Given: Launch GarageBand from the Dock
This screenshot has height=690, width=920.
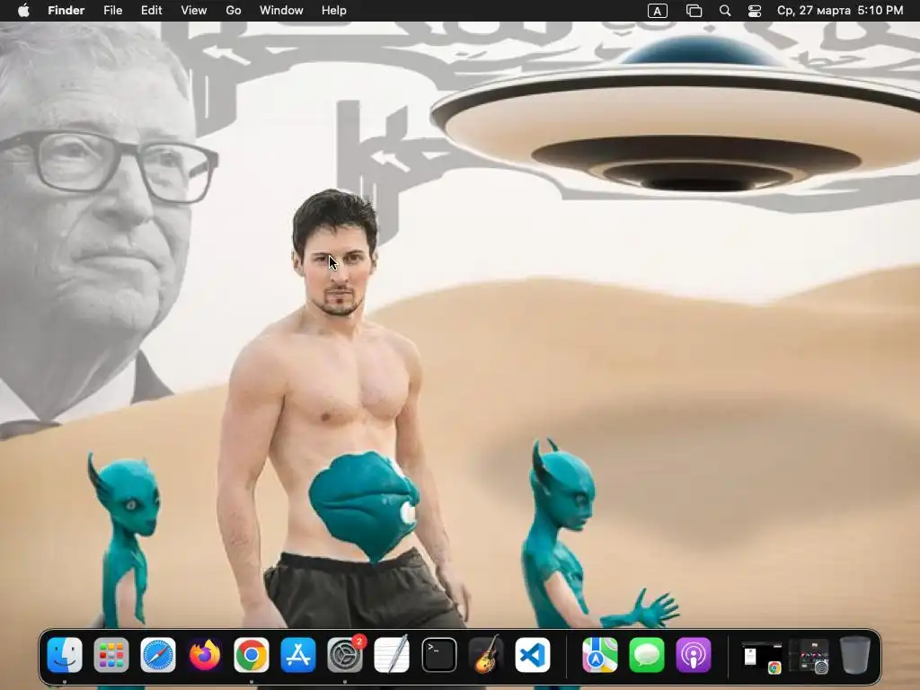Looking at the screenshot, I should point(486,655).
